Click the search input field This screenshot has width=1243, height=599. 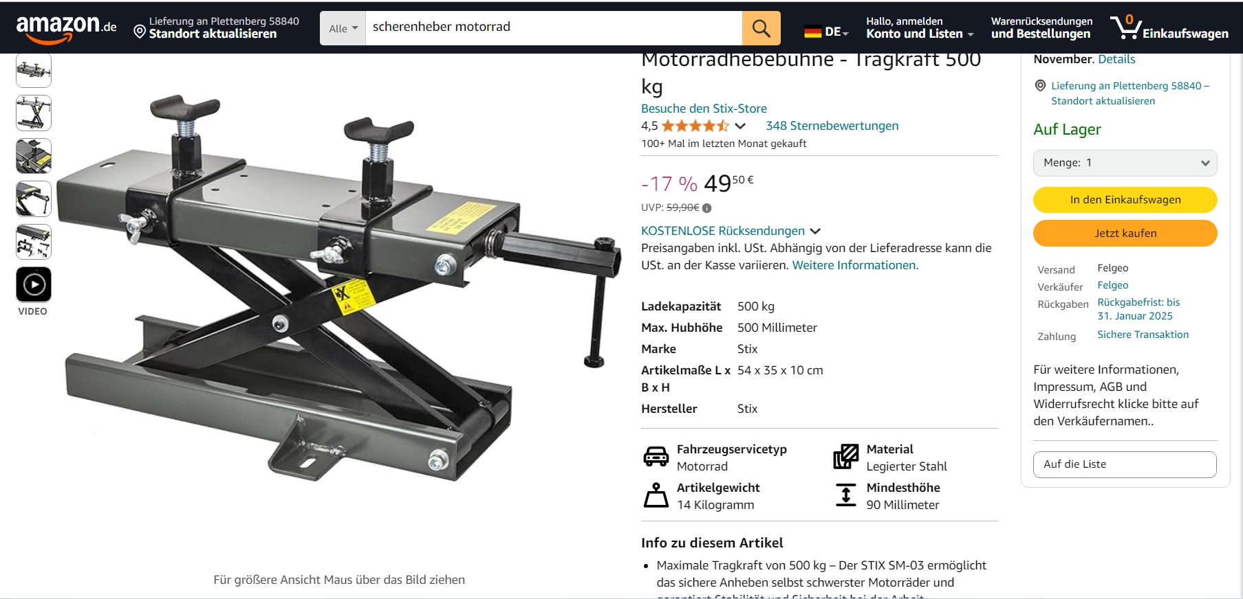[x=554, y=28]
